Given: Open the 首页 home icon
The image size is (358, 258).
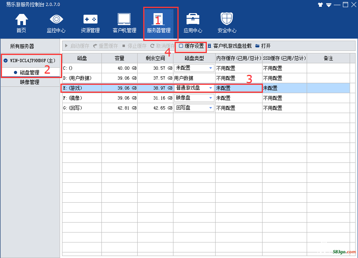Looking at the screenshot, I should 21,23.
